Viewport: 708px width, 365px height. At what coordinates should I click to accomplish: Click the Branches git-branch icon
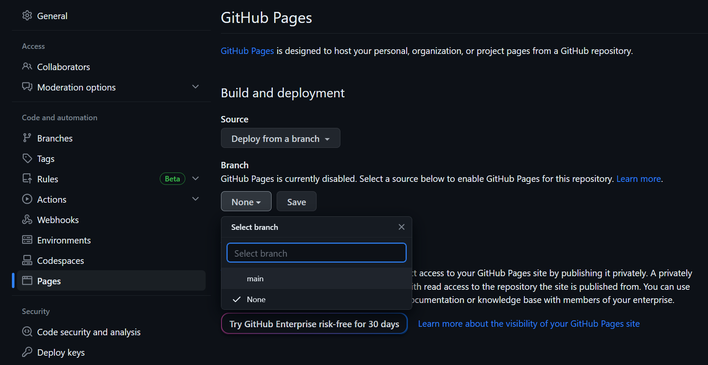[27, 138]
